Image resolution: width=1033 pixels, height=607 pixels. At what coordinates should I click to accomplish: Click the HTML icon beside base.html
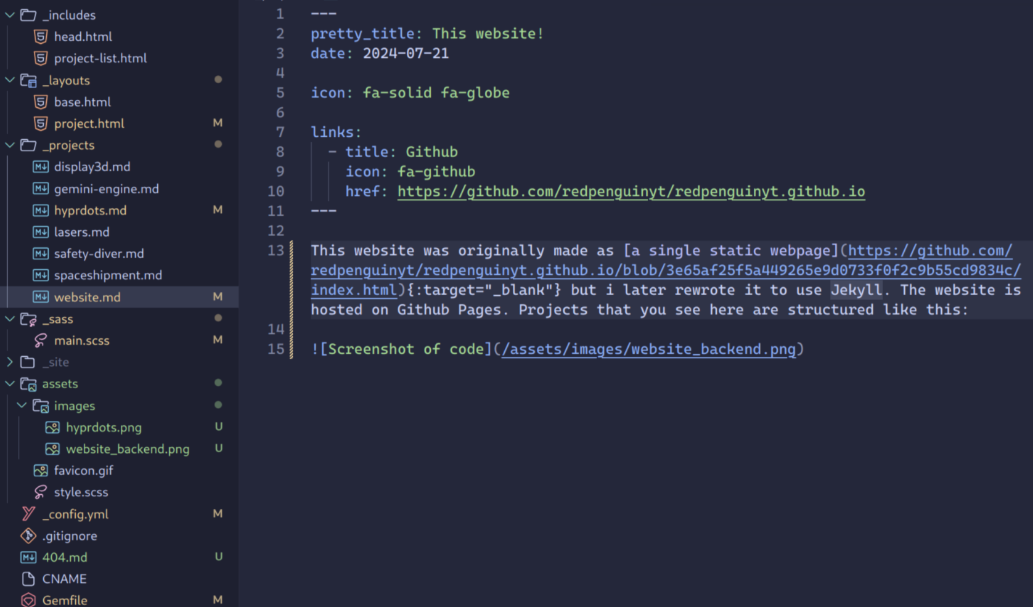40,102
